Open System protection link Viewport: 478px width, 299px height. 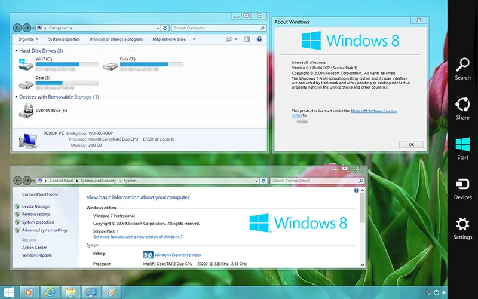pos(38,222)
